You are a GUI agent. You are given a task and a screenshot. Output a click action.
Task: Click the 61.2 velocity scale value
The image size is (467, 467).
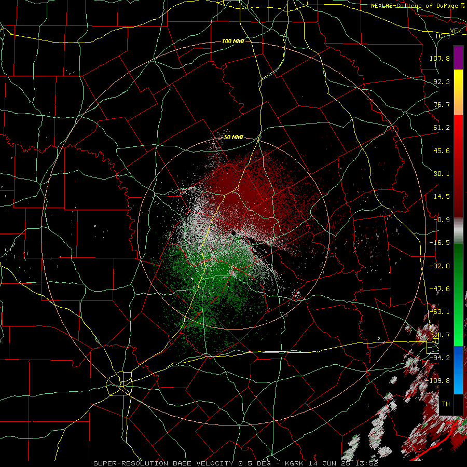pos(442,128)
